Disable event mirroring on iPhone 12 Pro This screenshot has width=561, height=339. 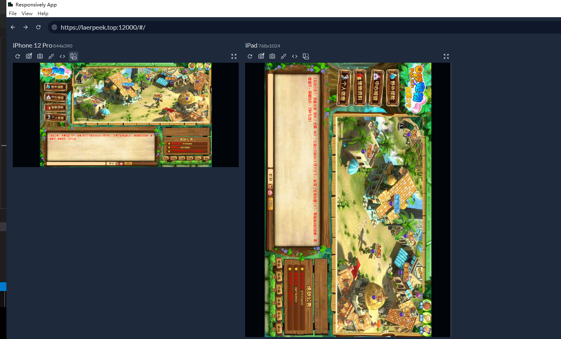pos(51,56)
